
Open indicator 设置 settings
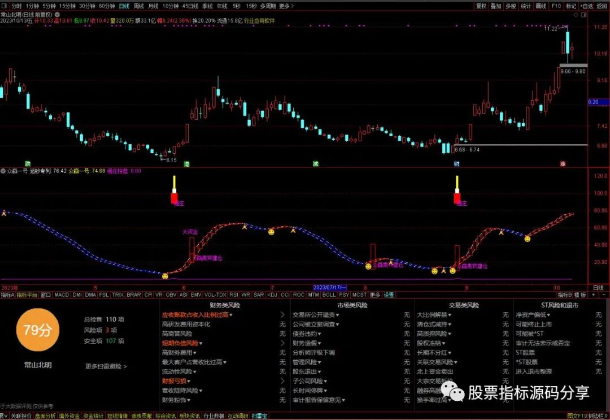pyautogui.click(x=389, y=295)
